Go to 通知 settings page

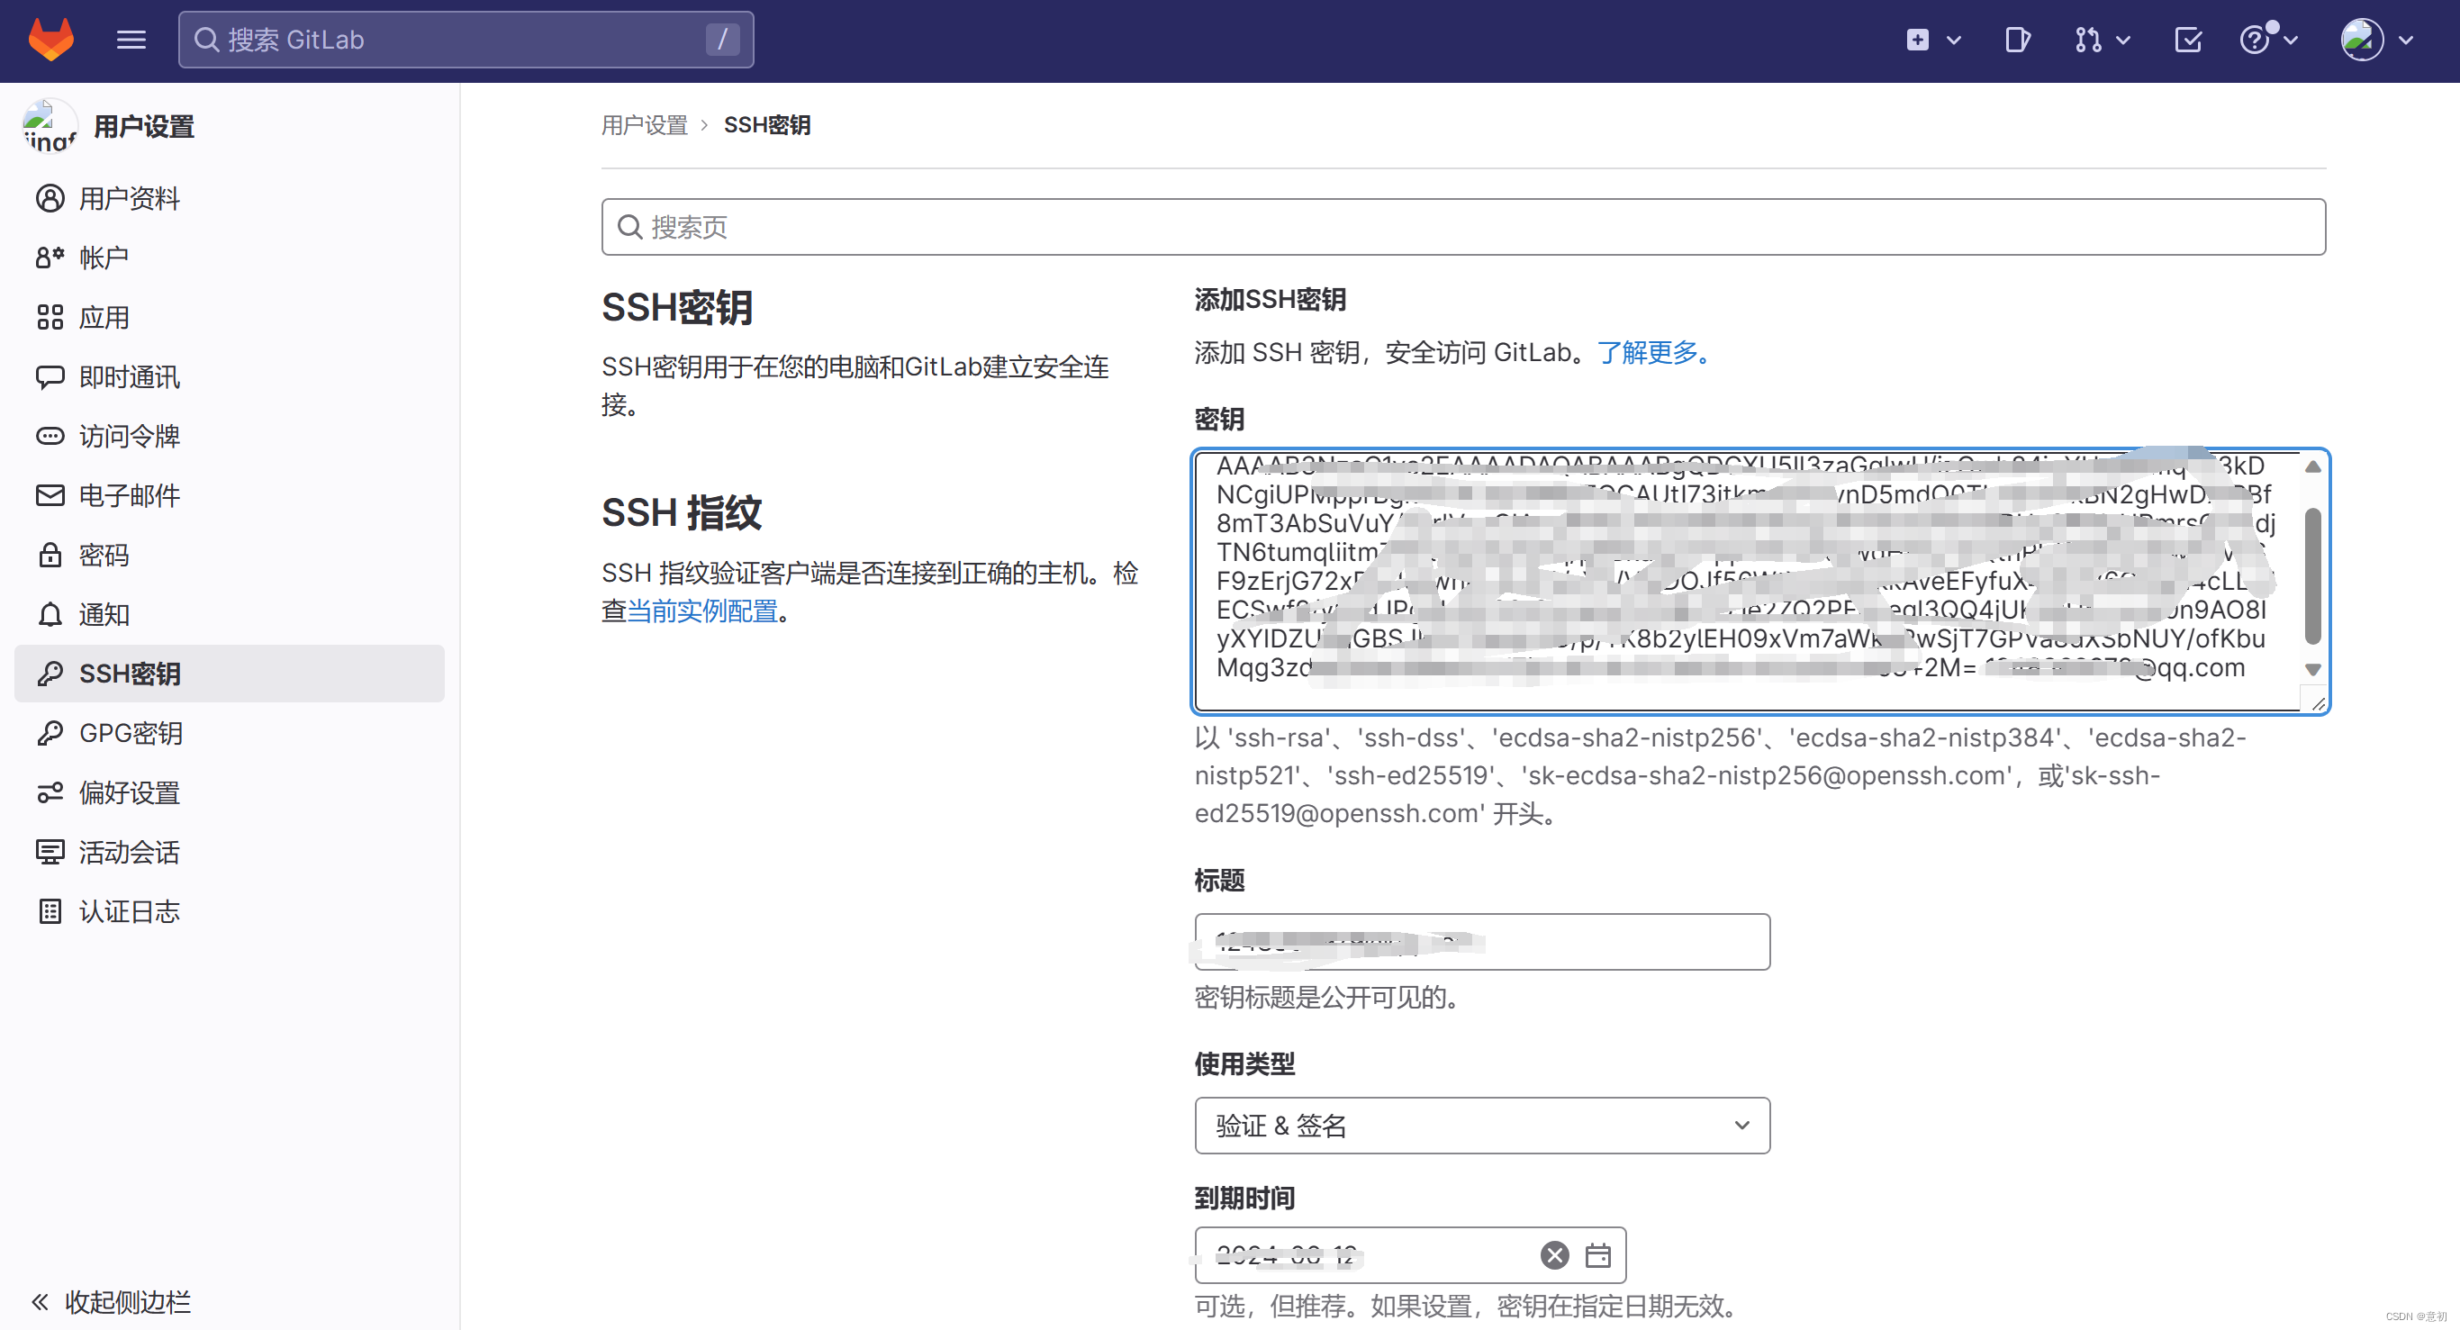click(230, 614)
